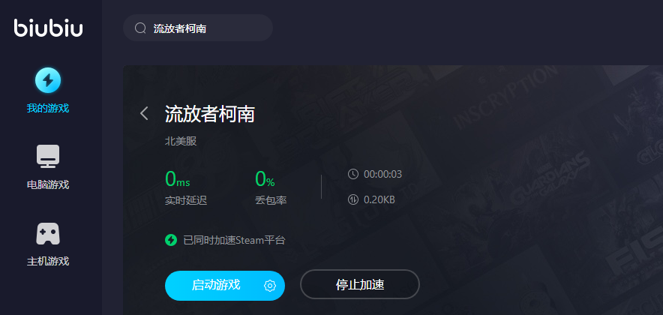This screenshot has height=315, width=663.
Task: Stop acceleration with 停止加速 button
Action: coord(360,284)
